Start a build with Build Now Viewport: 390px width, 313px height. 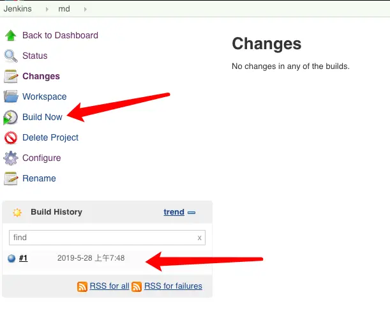pos(42,117)
